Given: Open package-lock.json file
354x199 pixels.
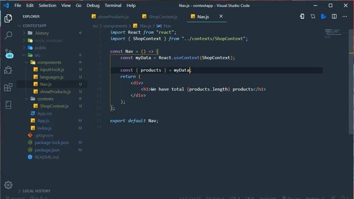Looking at the screenshot, I should 51,143.
